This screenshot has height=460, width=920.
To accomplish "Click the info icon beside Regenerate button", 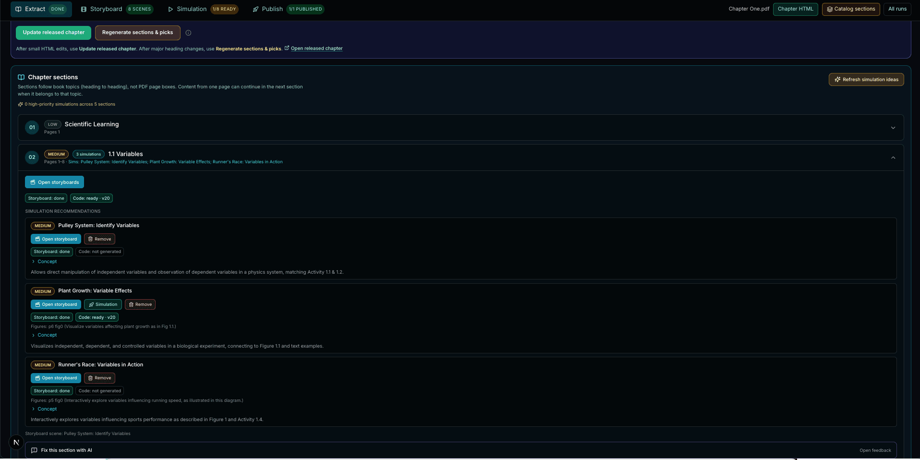I will 188,33.
